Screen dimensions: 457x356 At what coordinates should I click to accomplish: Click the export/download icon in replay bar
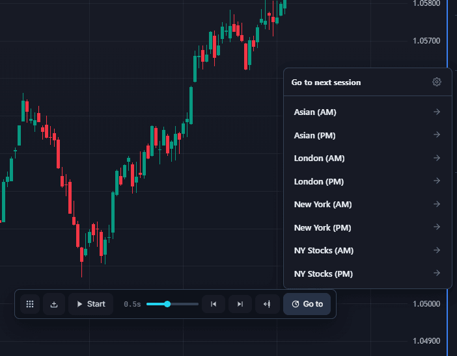[x=54, y=304]
